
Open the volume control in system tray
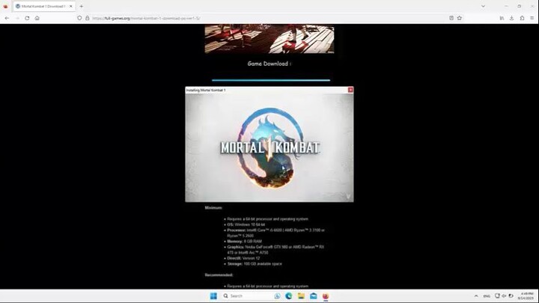pyautogui.click(x=504, y=296)
